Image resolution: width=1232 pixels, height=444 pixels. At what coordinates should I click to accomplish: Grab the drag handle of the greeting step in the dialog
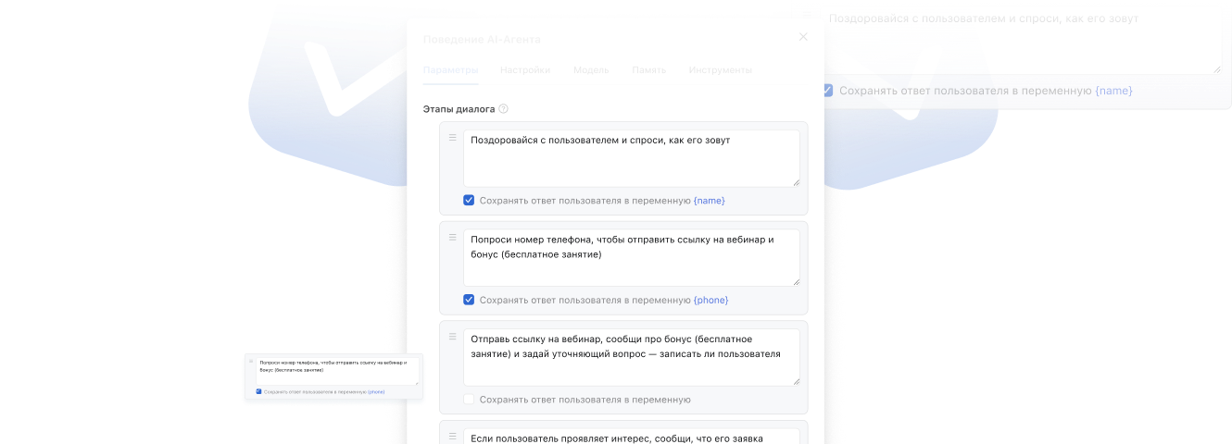point(453,138)
